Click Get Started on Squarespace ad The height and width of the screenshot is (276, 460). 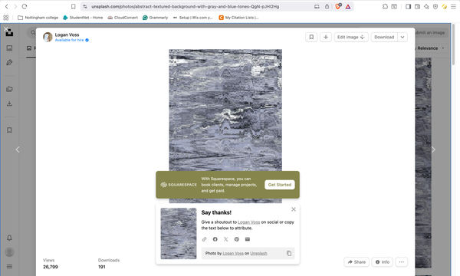click(280, 185)
